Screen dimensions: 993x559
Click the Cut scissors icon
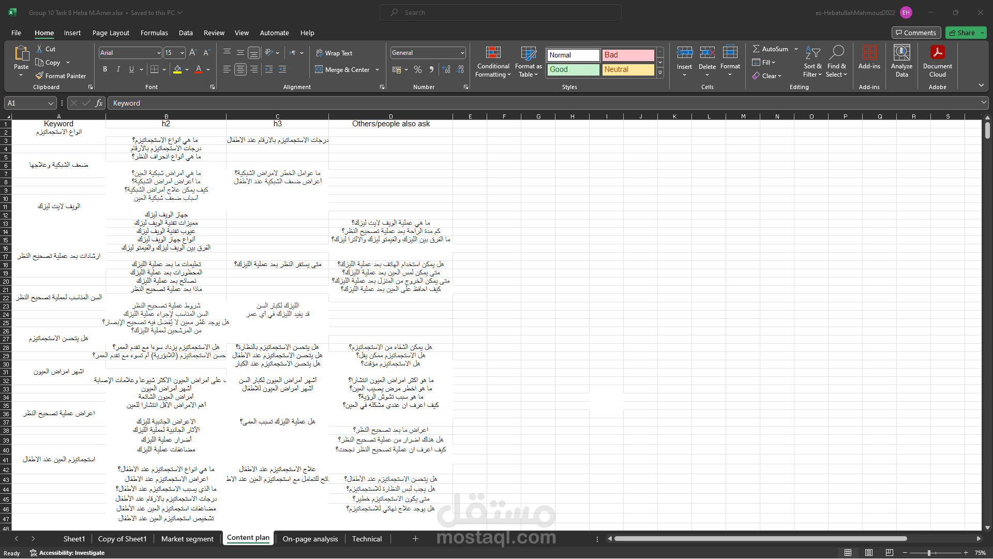39,49
